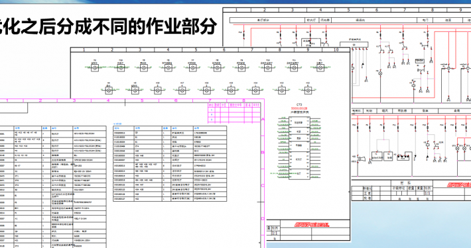Select column 4 header of the top-right schematic sheet

321,10
